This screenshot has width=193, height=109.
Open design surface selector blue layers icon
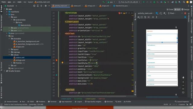pos(157,13)
